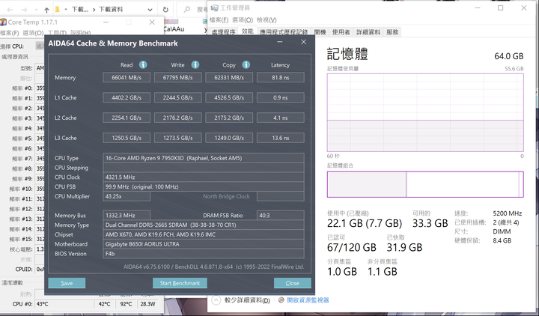Switch to 效能 tab in Task Manager
The image size is (539, 316).
click(248, 31)
